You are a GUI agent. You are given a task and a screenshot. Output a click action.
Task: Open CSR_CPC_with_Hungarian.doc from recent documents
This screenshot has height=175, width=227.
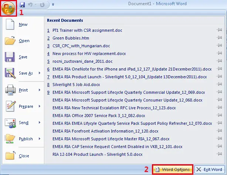click(81, 46)
